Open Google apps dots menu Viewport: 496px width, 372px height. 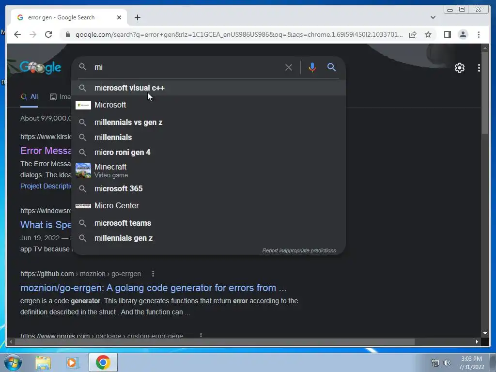(x=479, y=68)
